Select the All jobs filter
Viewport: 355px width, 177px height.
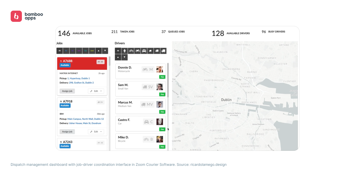coord(59,51)
